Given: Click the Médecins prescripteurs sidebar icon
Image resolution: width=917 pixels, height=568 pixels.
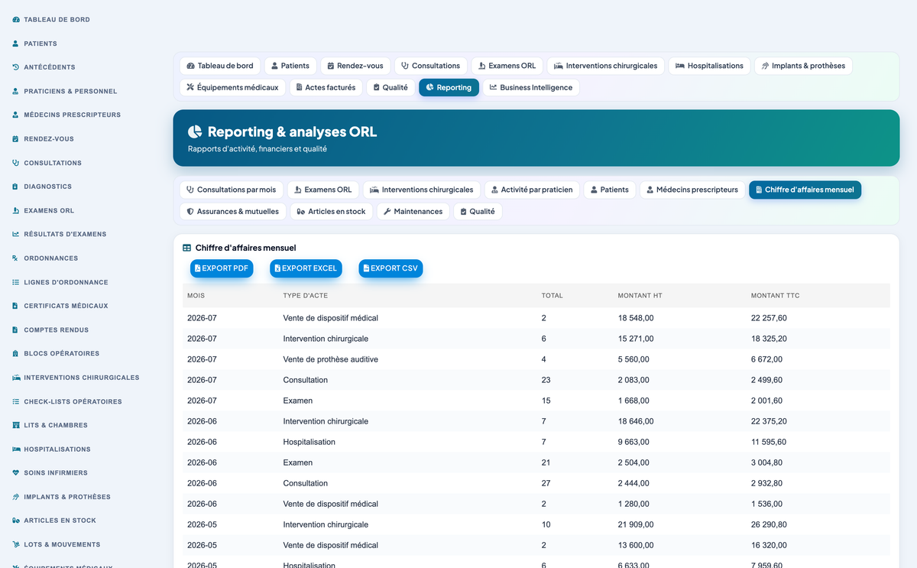Looking at the screenshot, I should point(16,115).
